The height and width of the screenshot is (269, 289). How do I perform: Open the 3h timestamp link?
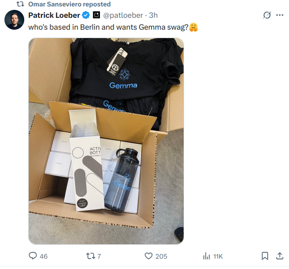tap(153, 15)
